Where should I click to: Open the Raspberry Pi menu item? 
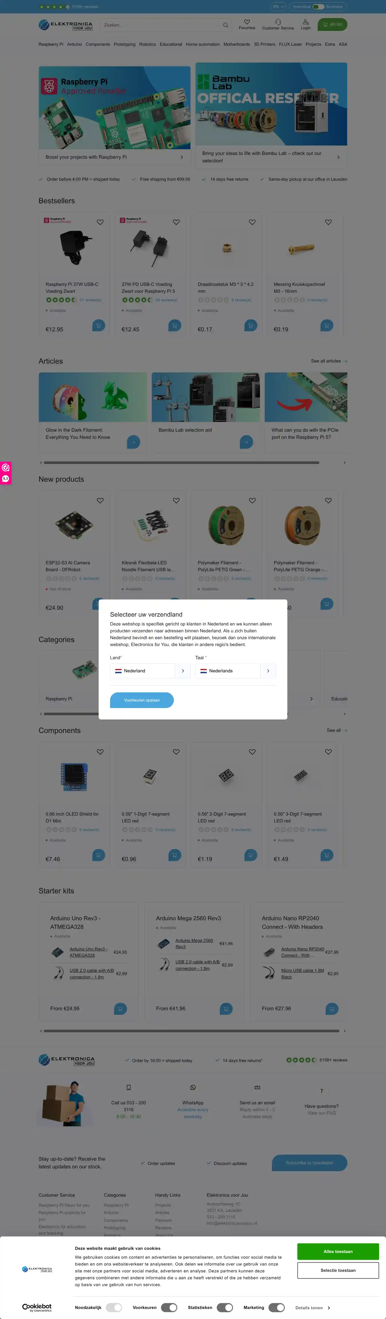tap(51, 45)
